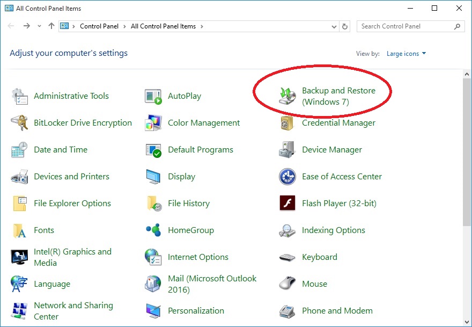This screenshot has height=327, width=472.
Task: Open the recent locations dropdown arrow
Action: click(40, 26)
